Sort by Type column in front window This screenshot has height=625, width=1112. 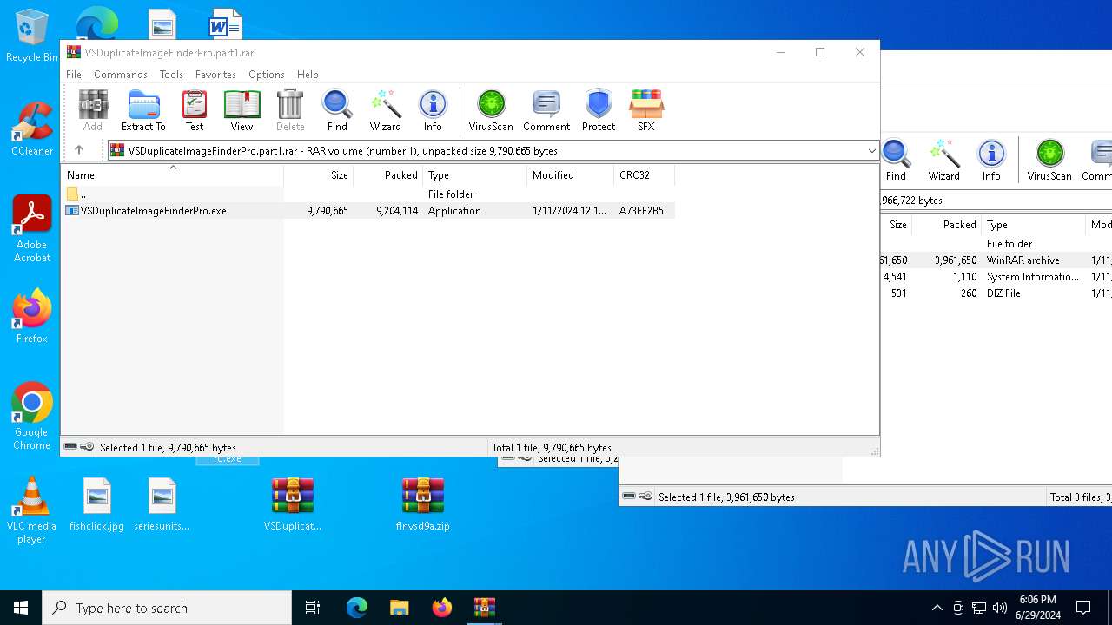coord(474,174)
